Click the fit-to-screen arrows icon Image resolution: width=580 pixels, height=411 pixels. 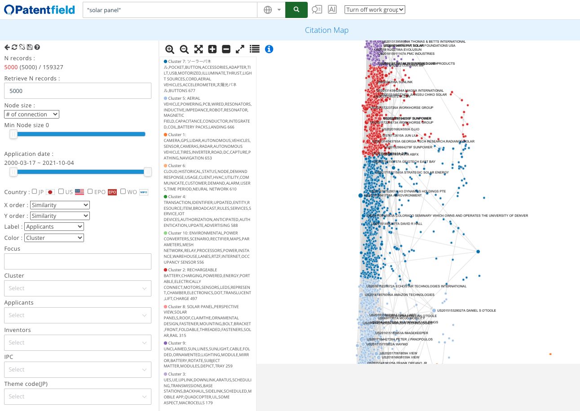click(198, 49)
